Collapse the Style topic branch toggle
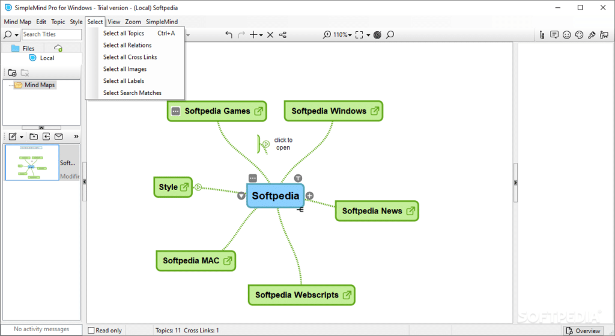The width and height of the screenshot is (615, 336). [x=198, y=187]
